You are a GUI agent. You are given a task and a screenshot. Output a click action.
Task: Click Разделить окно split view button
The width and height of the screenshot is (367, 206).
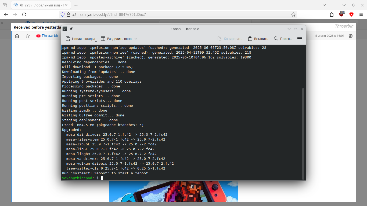coord(116,39)
